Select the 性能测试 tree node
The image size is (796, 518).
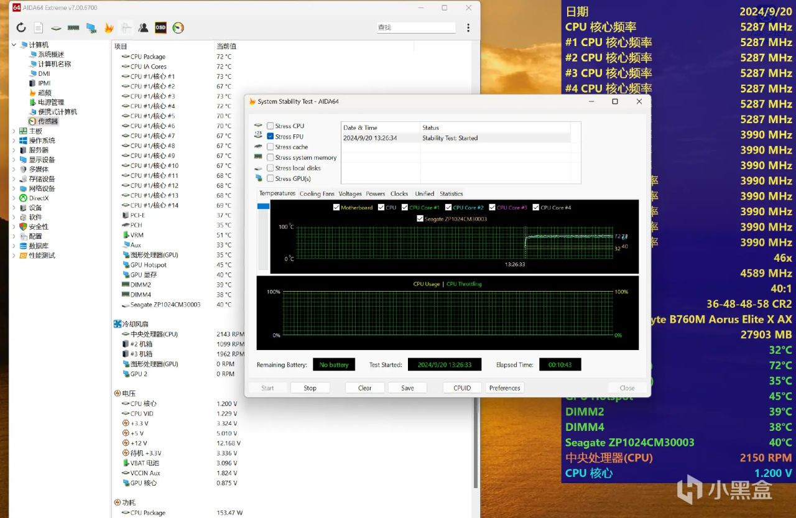pyautogui.click(x=42, y=256)
